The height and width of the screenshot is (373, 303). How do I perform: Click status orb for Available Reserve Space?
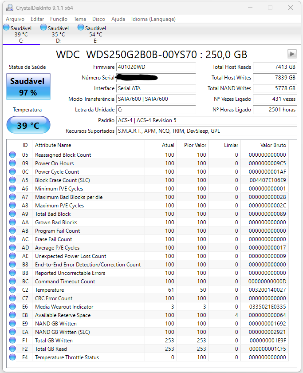[x=12, y=315]
